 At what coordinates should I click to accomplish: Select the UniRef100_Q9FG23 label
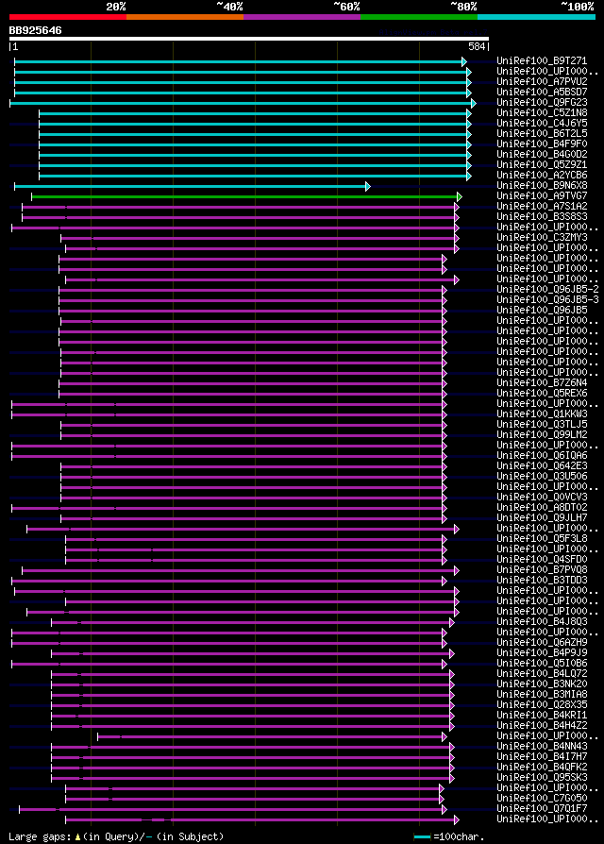point(542,102)
